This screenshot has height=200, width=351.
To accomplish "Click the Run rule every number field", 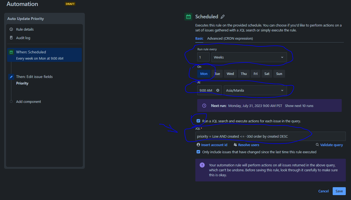I will point(203,57).
